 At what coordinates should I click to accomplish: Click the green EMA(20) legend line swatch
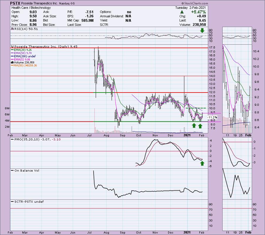coord(12,50)
